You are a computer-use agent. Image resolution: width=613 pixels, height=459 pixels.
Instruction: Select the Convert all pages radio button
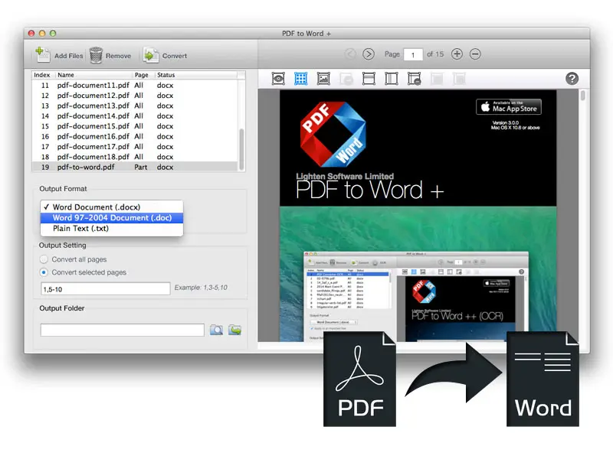[44, 259]
